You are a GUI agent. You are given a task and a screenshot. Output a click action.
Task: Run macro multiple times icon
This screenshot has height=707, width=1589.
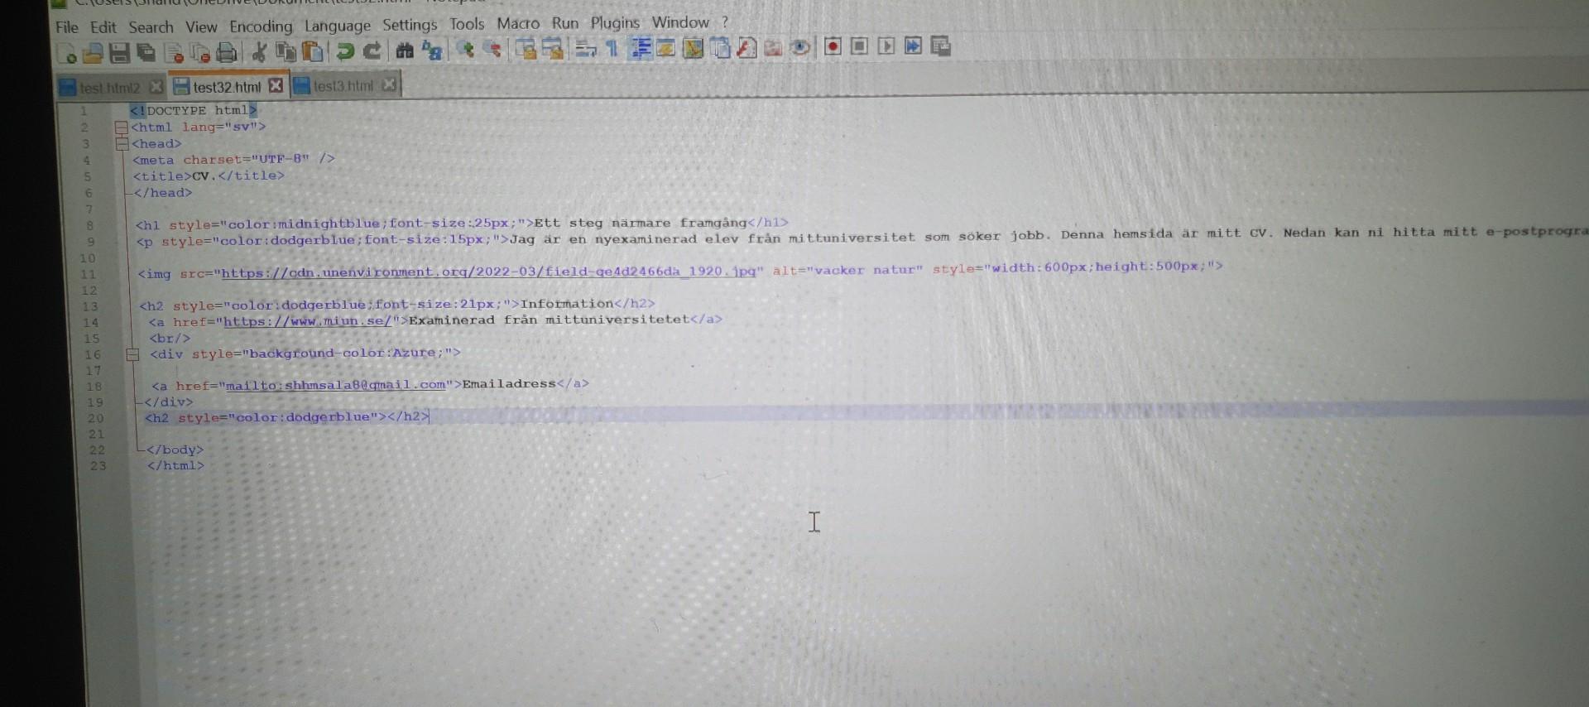point(913,46)
